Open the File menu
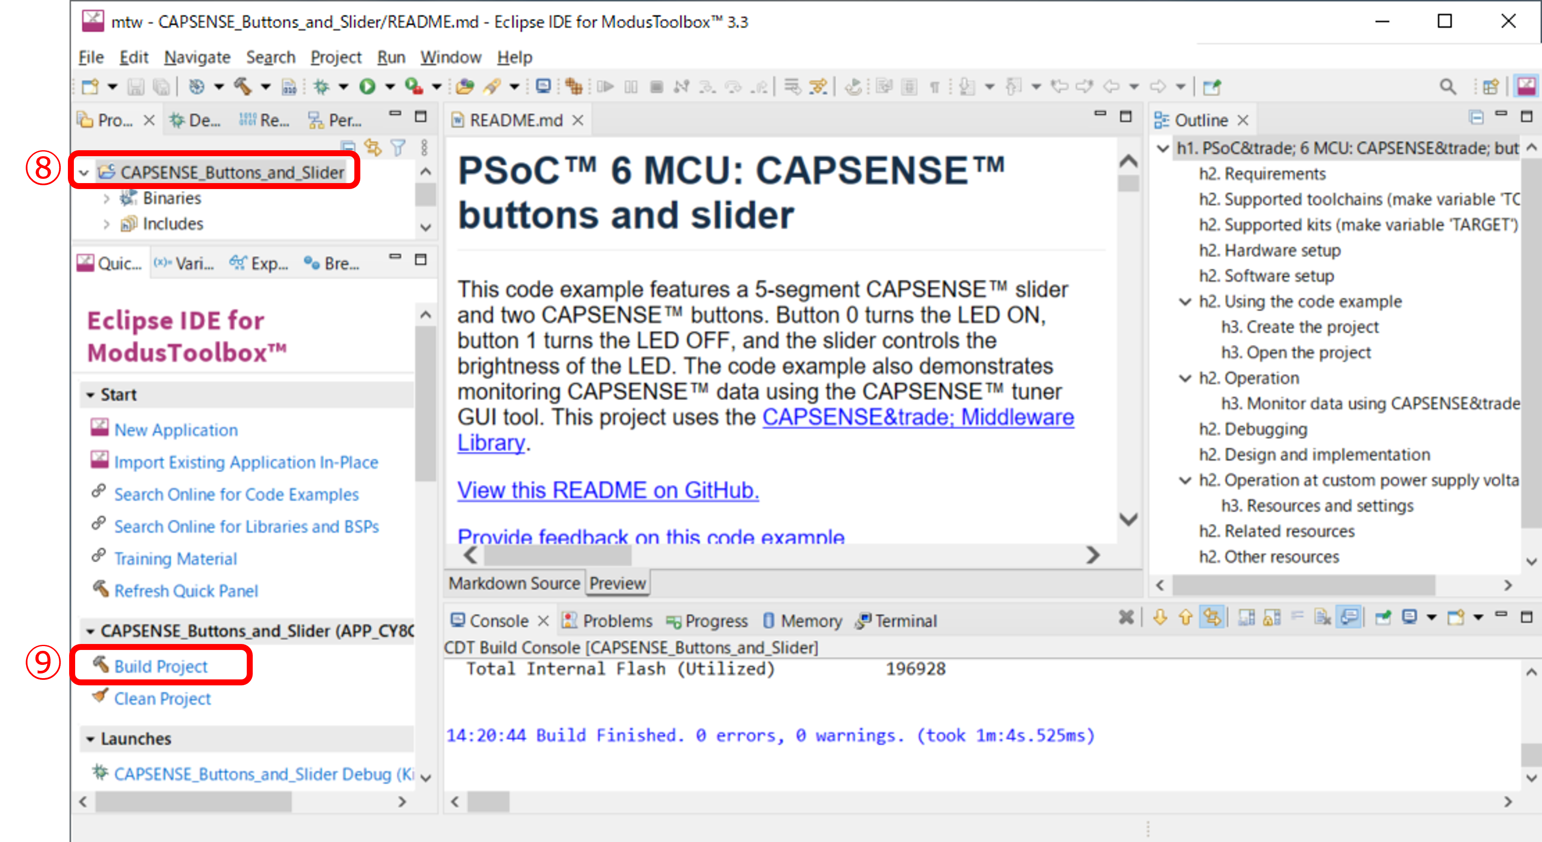Viewport: 1542px width, 842px height. point(91,57)
